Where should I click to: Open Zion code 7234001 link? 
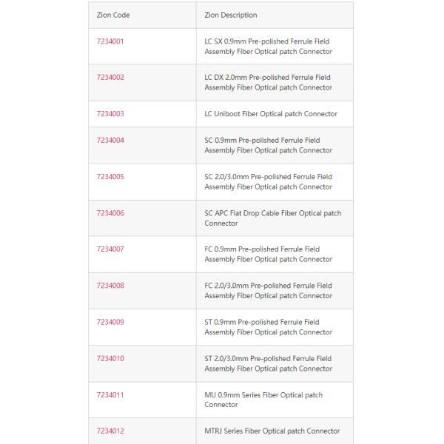[x=110, y=41]
